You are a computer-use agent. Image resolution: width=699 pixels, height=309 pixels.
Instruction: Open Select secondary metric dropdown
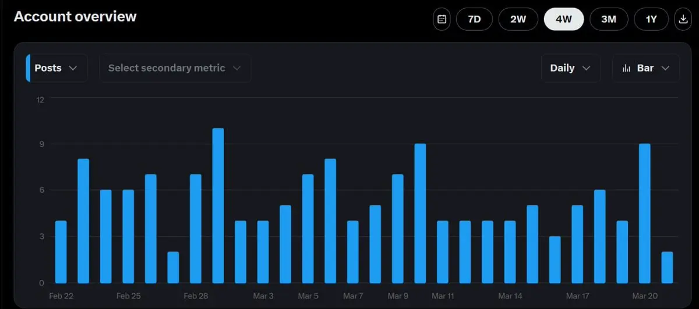pos(175,68)
